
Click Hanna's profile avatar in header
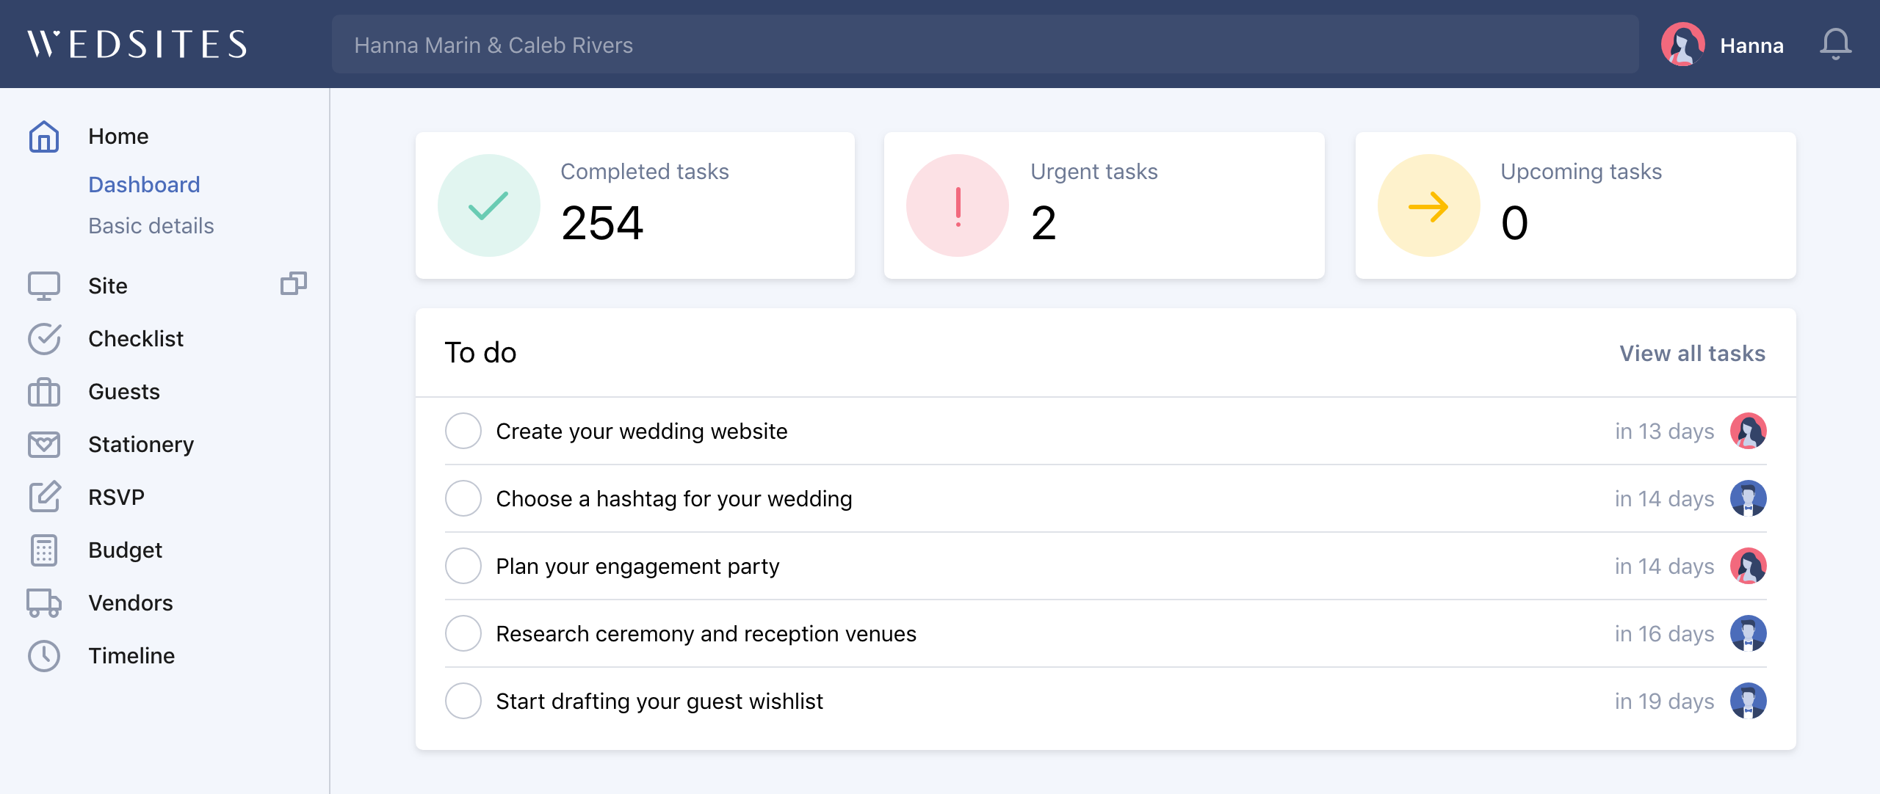tap(1682, 44)
